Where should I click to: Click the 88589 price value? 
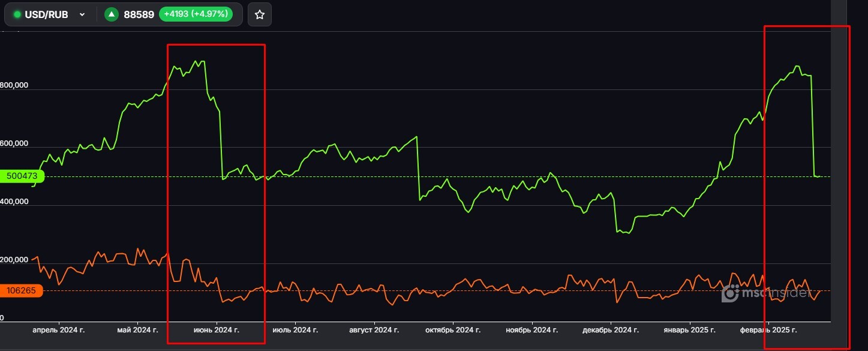pos(139,14)
